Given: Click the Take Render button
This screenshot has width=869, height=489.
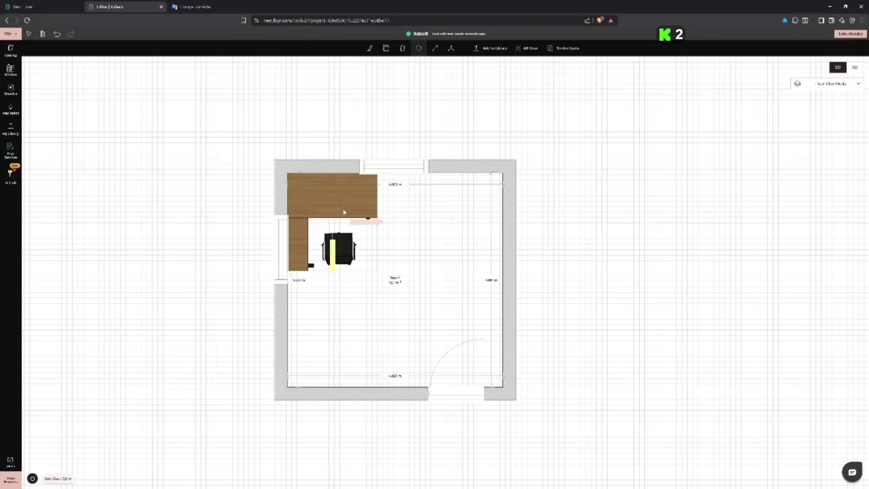Looking at the screenshot, I should pos(850,34).
